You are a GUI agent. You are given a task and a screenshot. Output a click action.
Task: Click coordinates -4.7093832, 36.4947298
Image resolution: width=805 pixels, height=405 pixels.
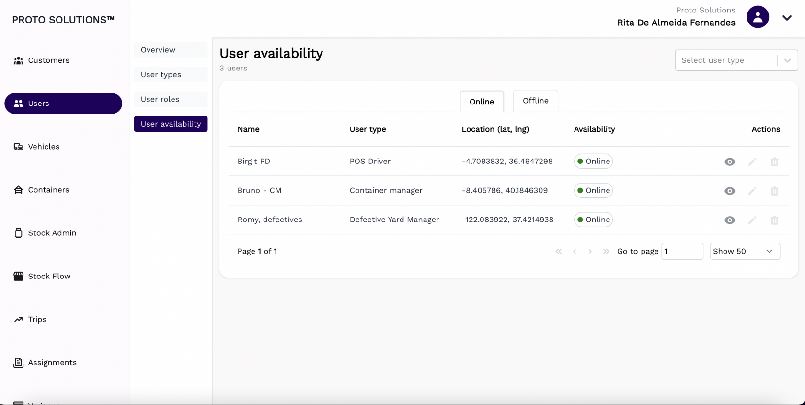pos(507,162)
